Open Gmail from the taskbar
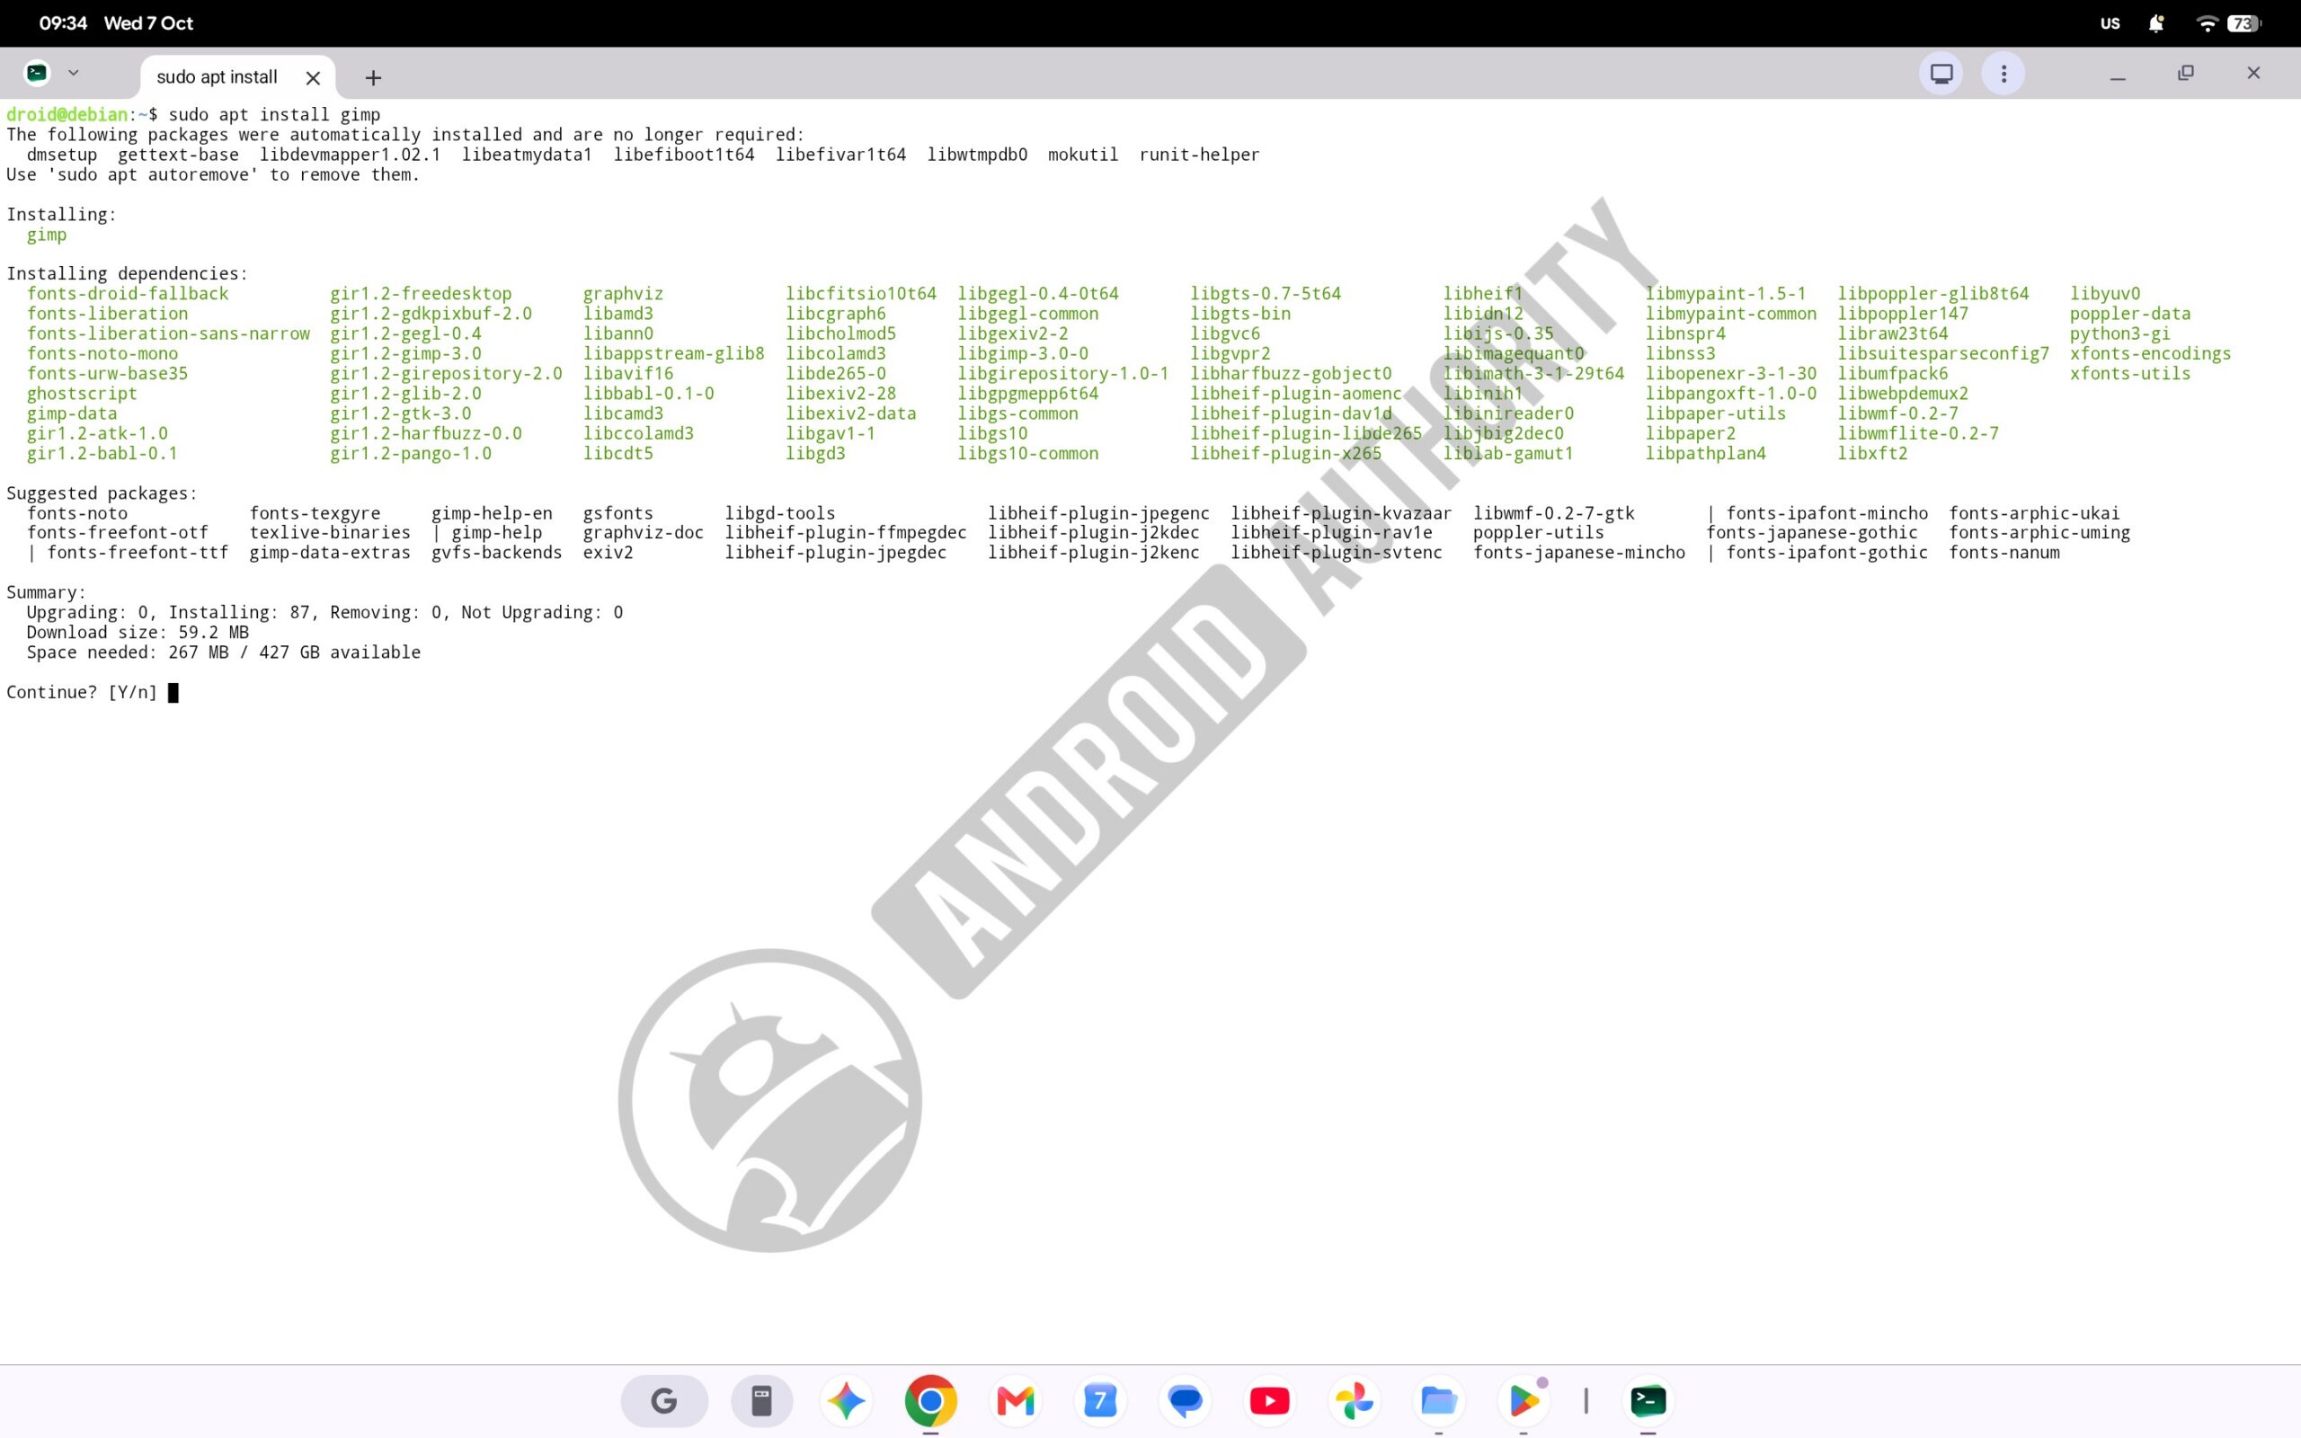 1016,1400
